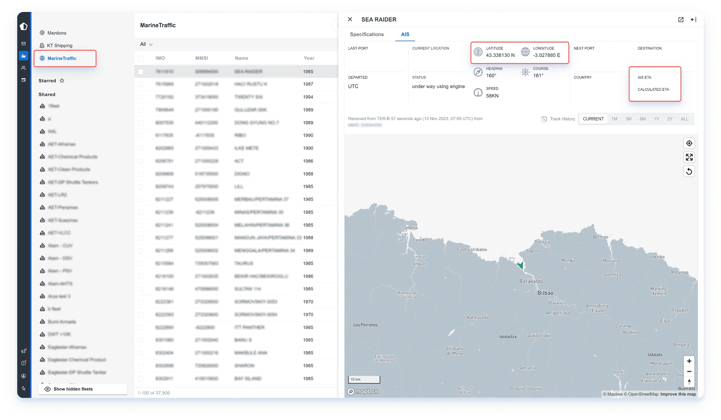Open the Mentions item in the sidebar
Image resolution: width=721 pixels, height=420 pixels.
click(53, 33)
